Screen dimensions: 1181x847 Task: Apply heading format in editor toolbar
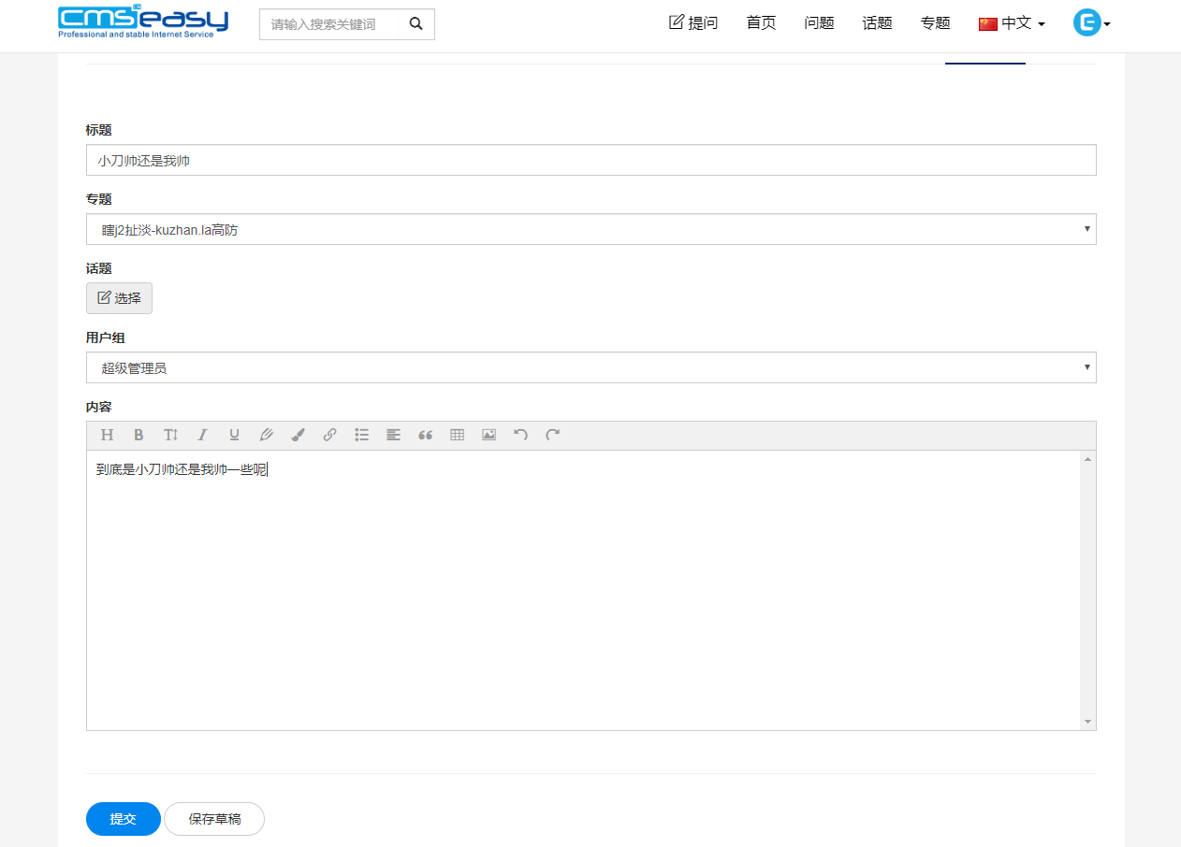107,435
